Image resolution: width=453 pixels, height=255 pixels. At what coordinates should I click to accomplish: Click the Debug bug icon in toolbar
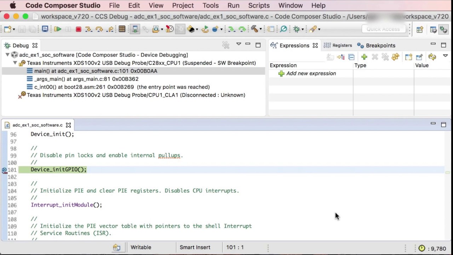point(297,29)
